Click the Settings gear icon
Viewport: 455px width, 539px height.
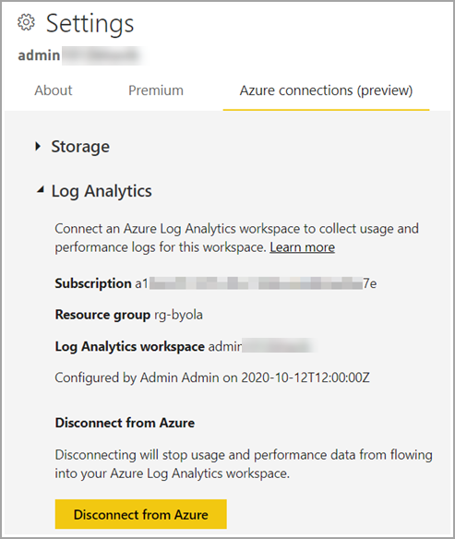coord(26,23)
